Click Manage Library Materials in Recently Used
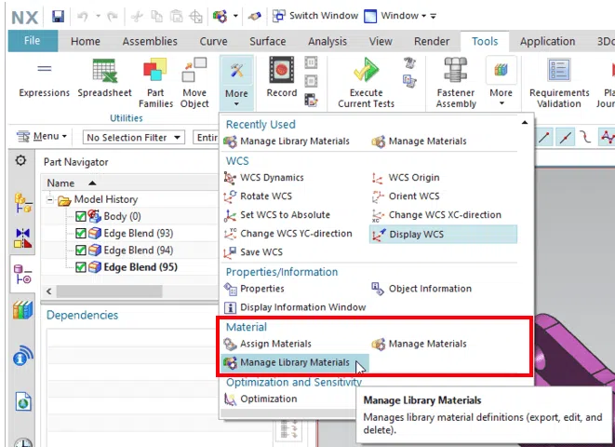Viewport: 615px width, 447px height. pos(287,142)
